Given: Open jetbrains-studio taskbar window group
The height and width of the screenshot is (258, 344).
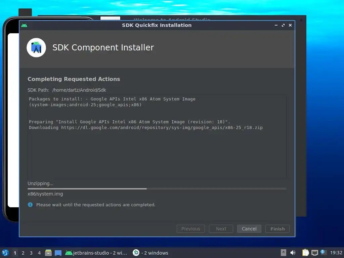Looking at the screenshot, I should (x=96, y=253).
